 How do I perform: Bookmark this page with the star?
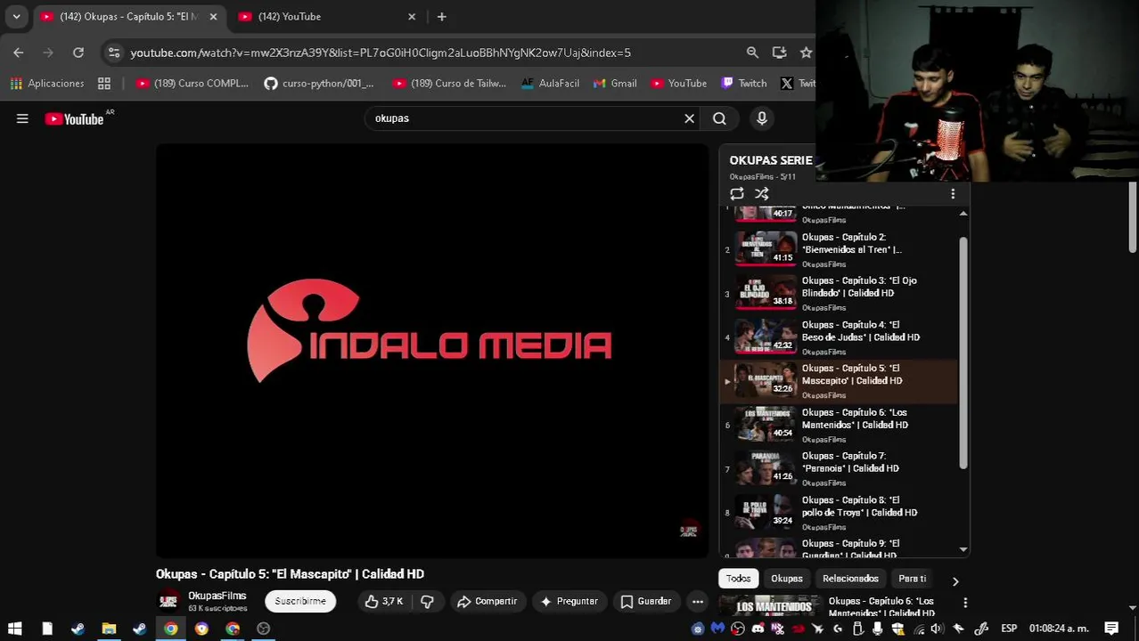806,53
